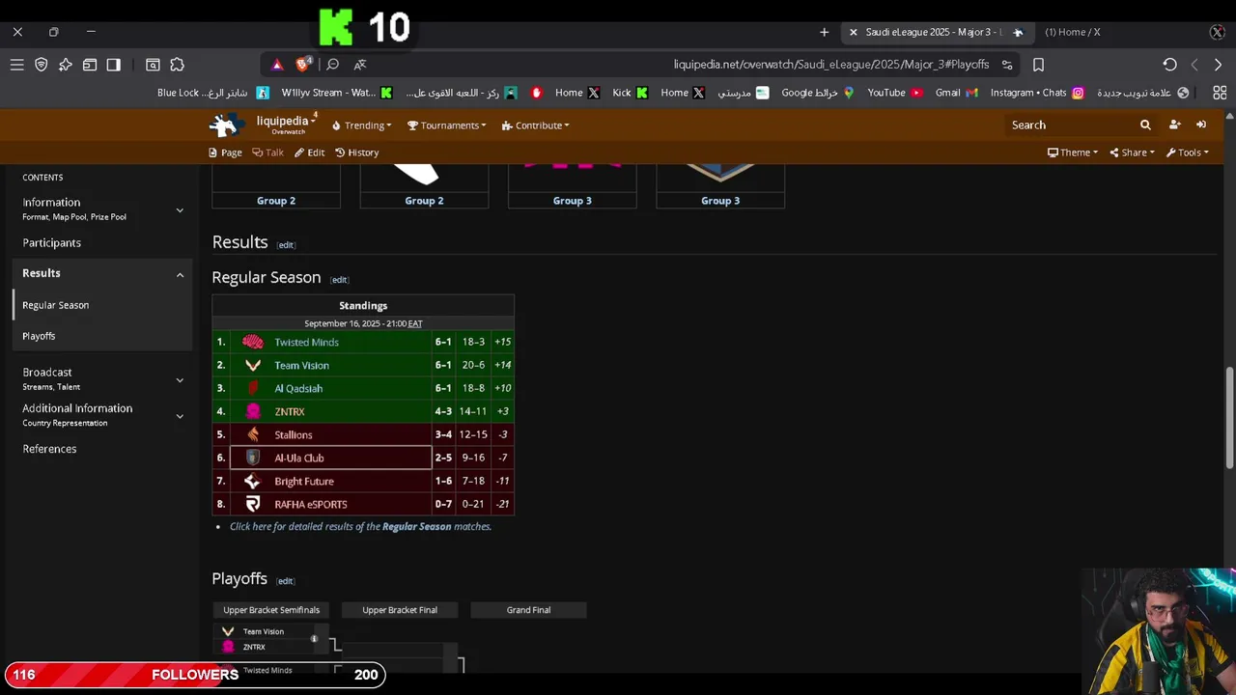Open the extensions puzzle icon
The height and width of the screenshot is (695, 1236).
point(177,65)
